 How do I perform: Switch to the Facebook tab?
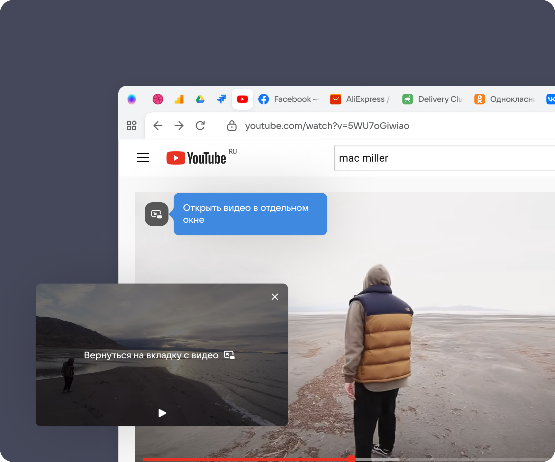coord(288,99)
